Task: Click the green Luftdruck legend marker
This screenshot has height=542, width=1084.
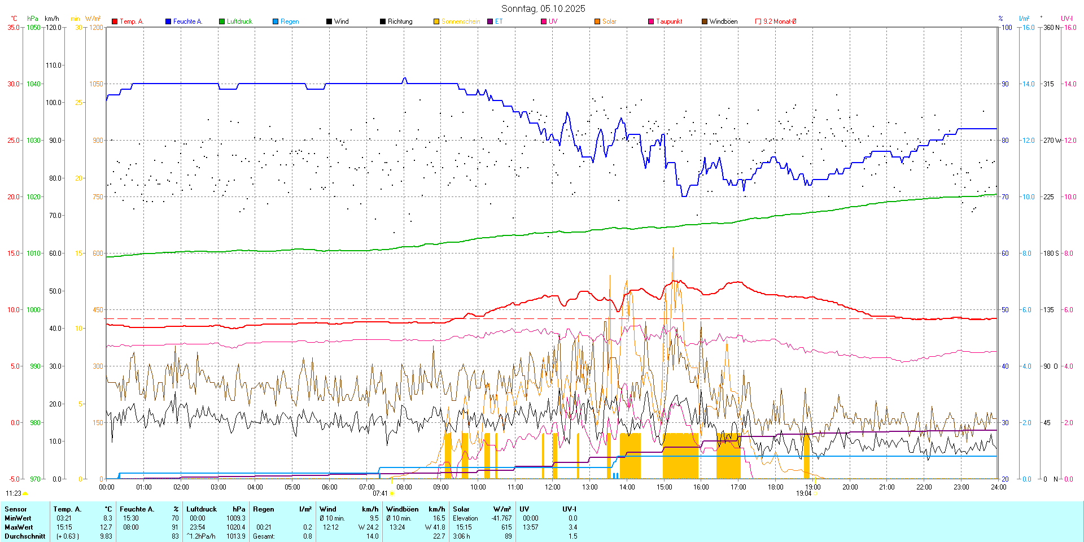Action: click(222, 21)
